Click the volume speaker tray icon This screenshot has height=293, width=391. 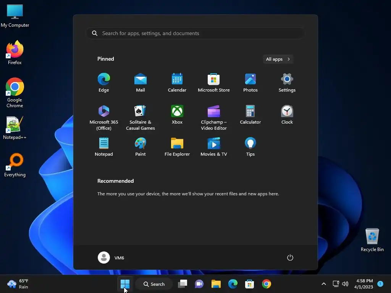345,284
